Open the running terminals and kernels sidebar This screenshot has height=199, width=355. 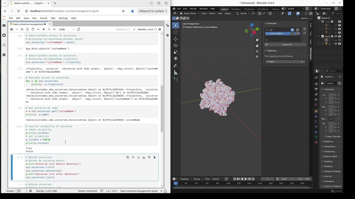(x=4, y=35)
